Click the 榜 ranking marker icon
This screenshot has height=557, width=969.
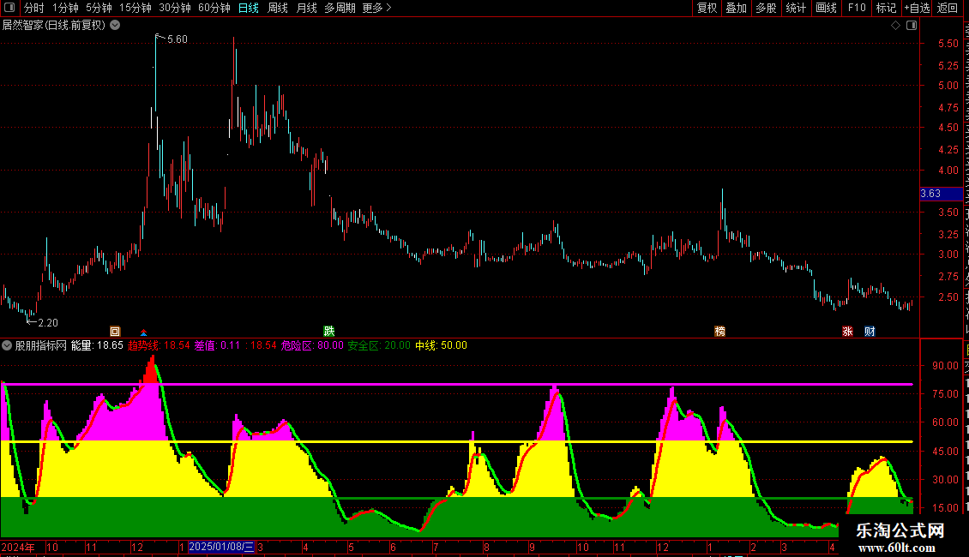coord(720,332)
